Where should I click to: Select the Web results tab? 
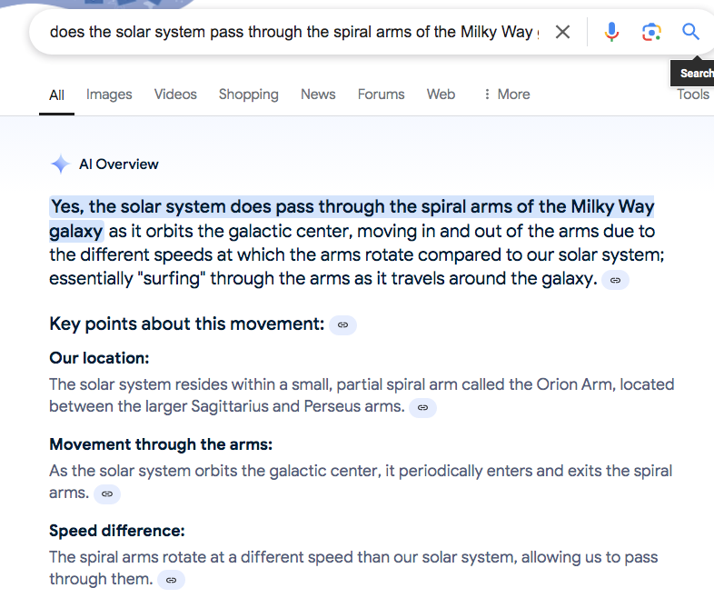(441, 95)
